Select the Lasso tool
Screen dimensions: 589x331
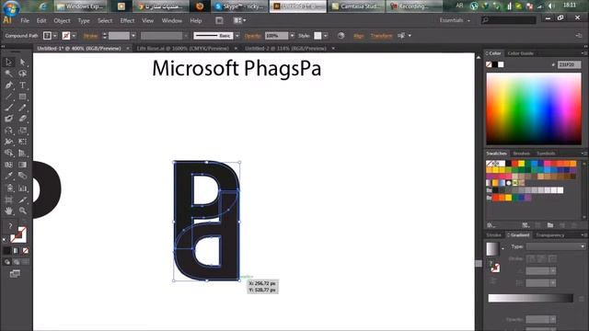(x=22, y=74)
